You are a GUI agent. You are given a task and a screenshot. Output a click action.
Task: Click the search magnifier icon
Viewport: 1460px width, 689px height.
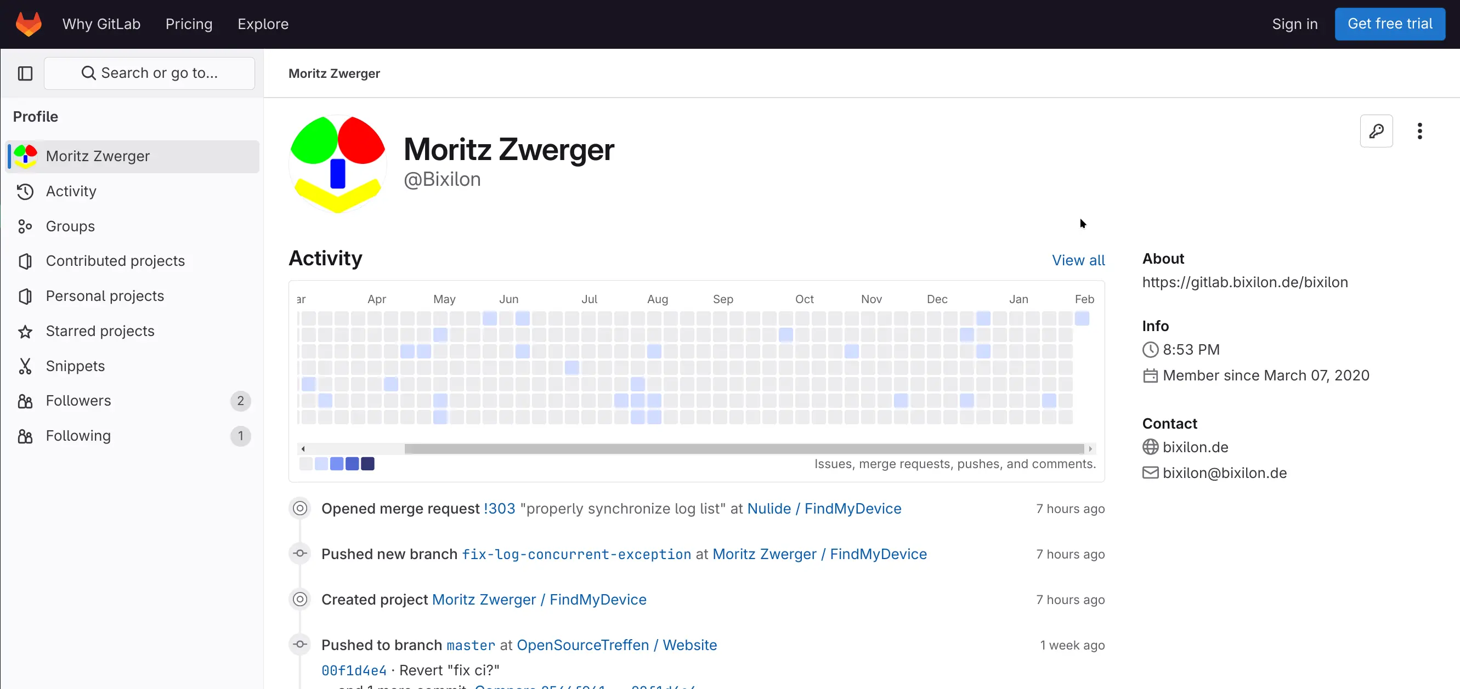[x=88, y=73]
